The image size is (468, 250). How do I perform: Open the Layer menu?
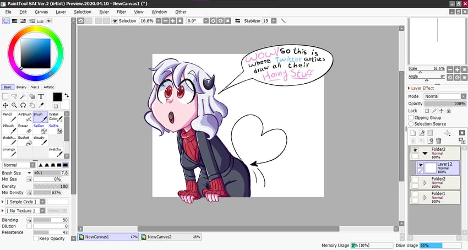(61, 12)
